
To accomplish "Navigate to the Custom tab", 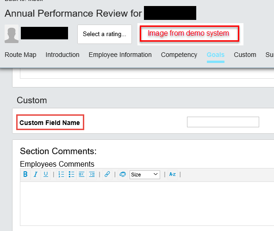I will click(245, 55).
